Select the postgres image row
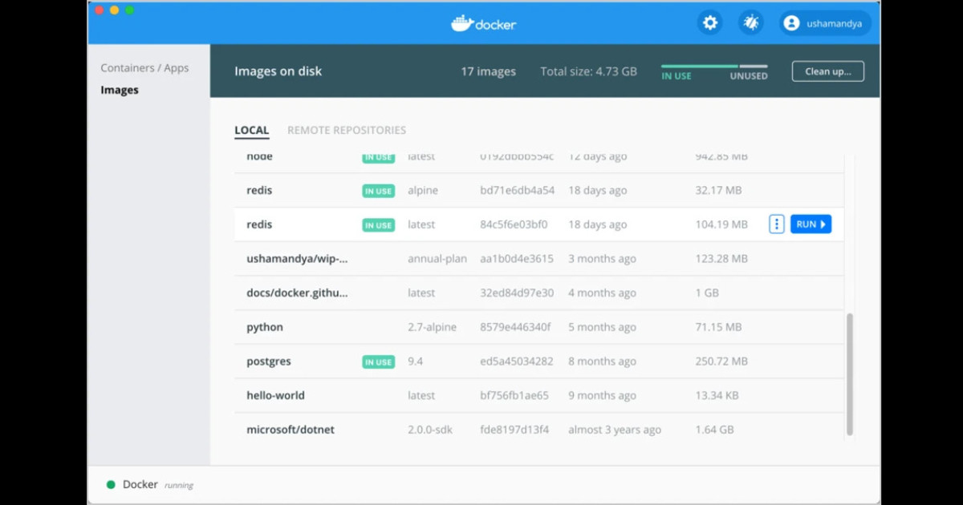Screen dimensions: 963x505 tap(539, 362)
